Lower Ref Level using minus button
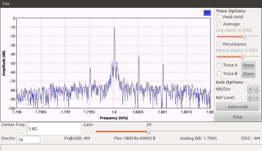Screen dimensions: 262x151 coord(256,98)
